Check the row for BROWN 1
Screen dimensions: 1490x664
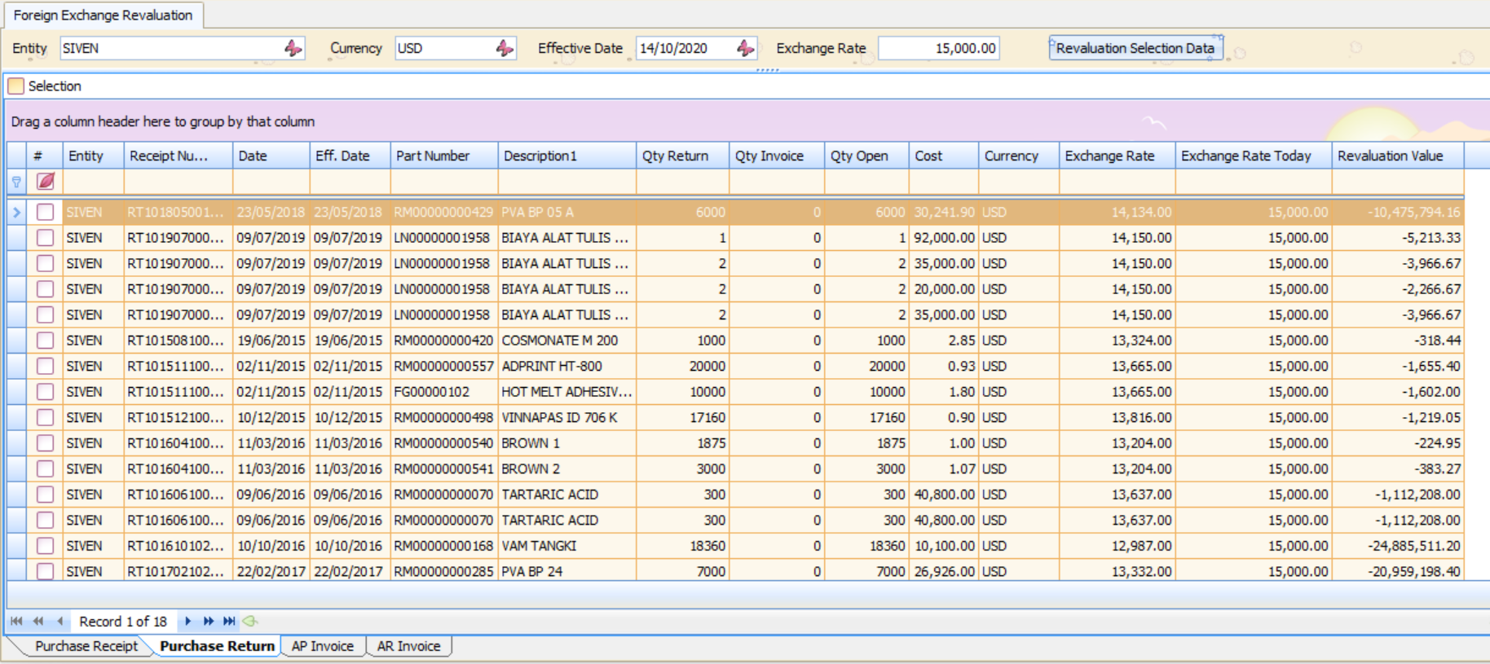click(46, 443)
